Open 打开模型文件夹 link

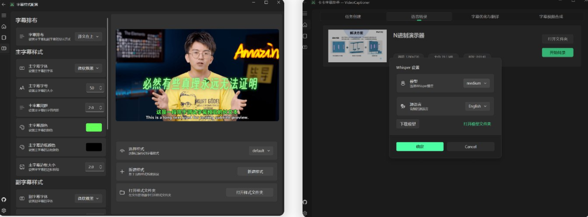[477, 124]
